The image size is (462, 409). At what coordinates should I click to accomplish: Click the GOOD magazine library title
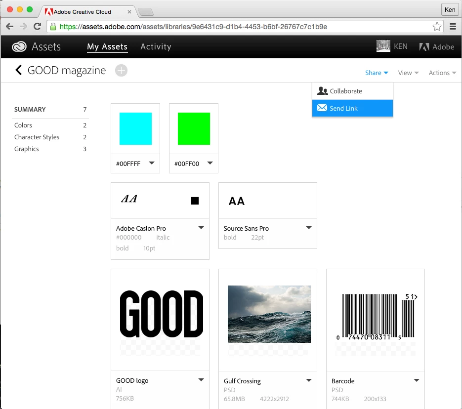pos(67,70)
